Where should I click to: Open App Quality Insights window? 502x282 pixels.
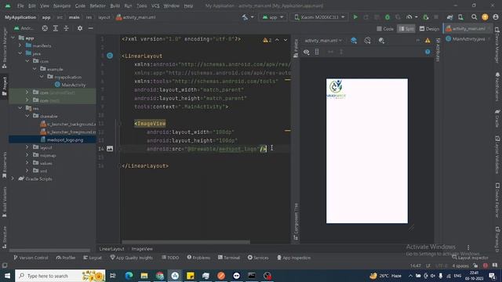click(131, 258)
